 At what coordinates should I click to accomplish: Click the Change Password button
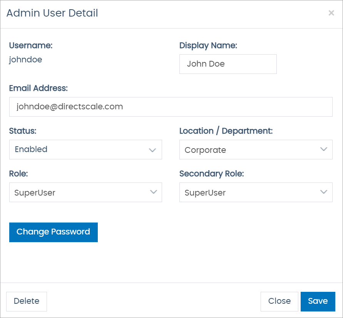pyautogui.click(x=53, y=232)
